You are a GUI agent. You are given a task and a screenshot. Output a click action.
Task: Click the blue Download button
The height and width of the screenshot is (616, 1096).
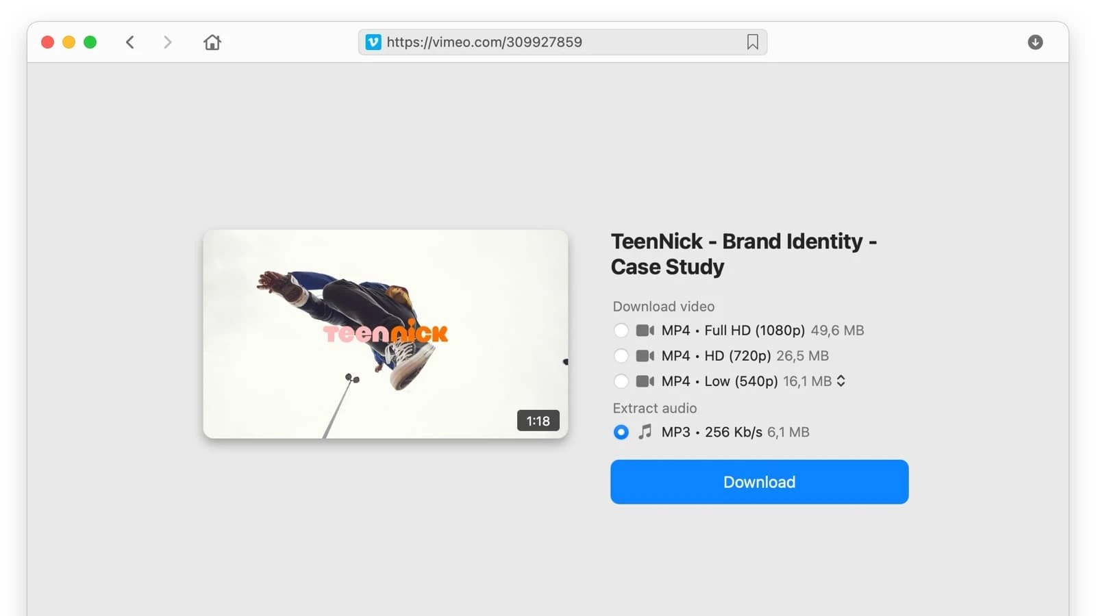pyautogui.click(x=759, y=482)
